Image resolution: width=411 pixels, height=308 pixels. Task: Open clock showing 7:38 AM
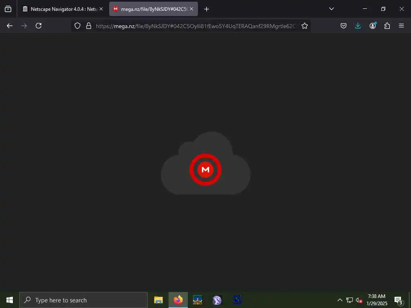click(376, 300)
